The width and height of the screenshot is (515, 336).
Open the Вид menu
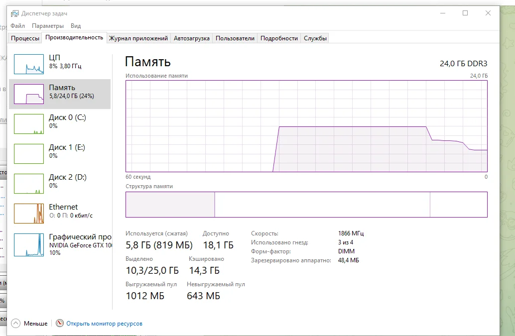[x=76, y=26]
